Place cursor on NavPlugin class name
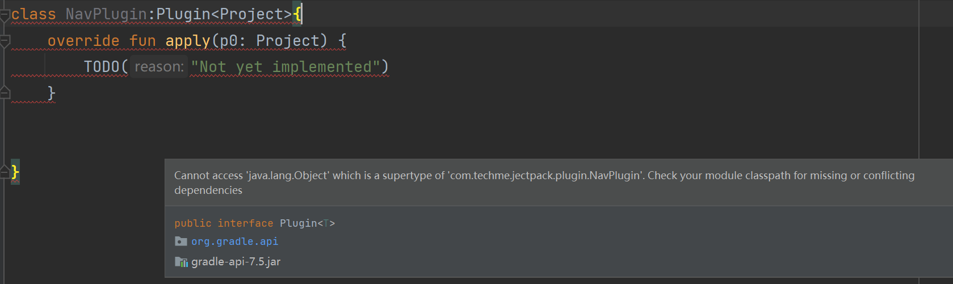This screenshot has width=953, height=284. pos(106,14)
